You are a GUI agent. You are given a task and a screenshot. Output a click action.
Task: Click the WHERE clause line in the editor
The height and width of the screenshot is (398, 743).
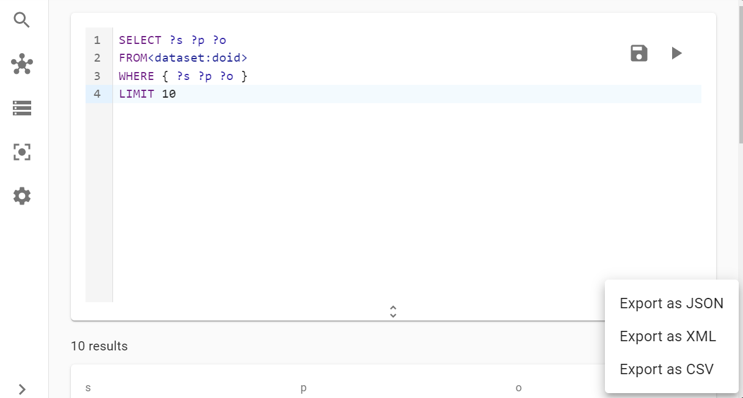183,76
